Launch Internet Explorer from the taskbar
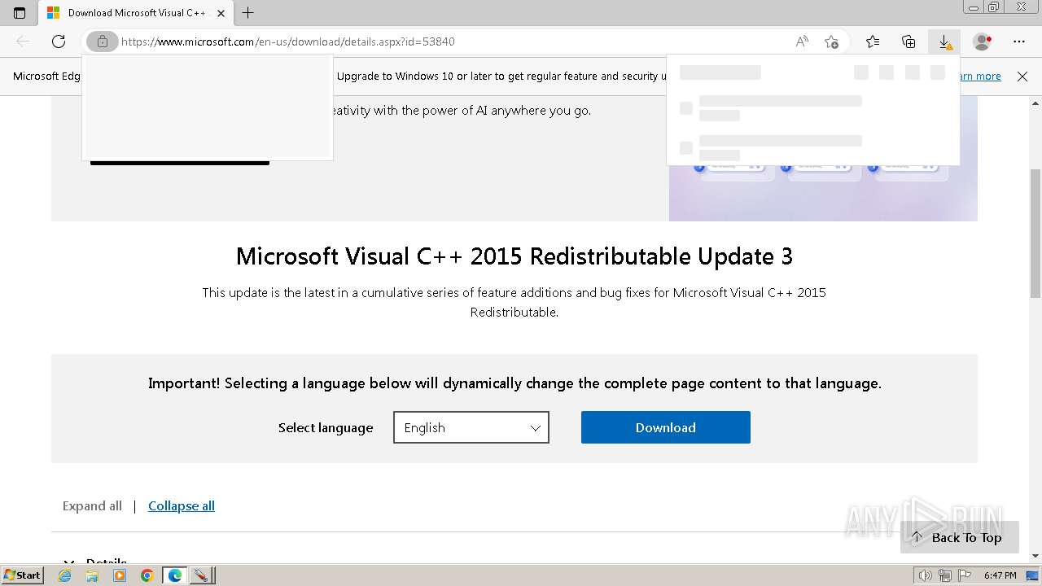The width and height of the screenshot is (1042, 586). 64,575
